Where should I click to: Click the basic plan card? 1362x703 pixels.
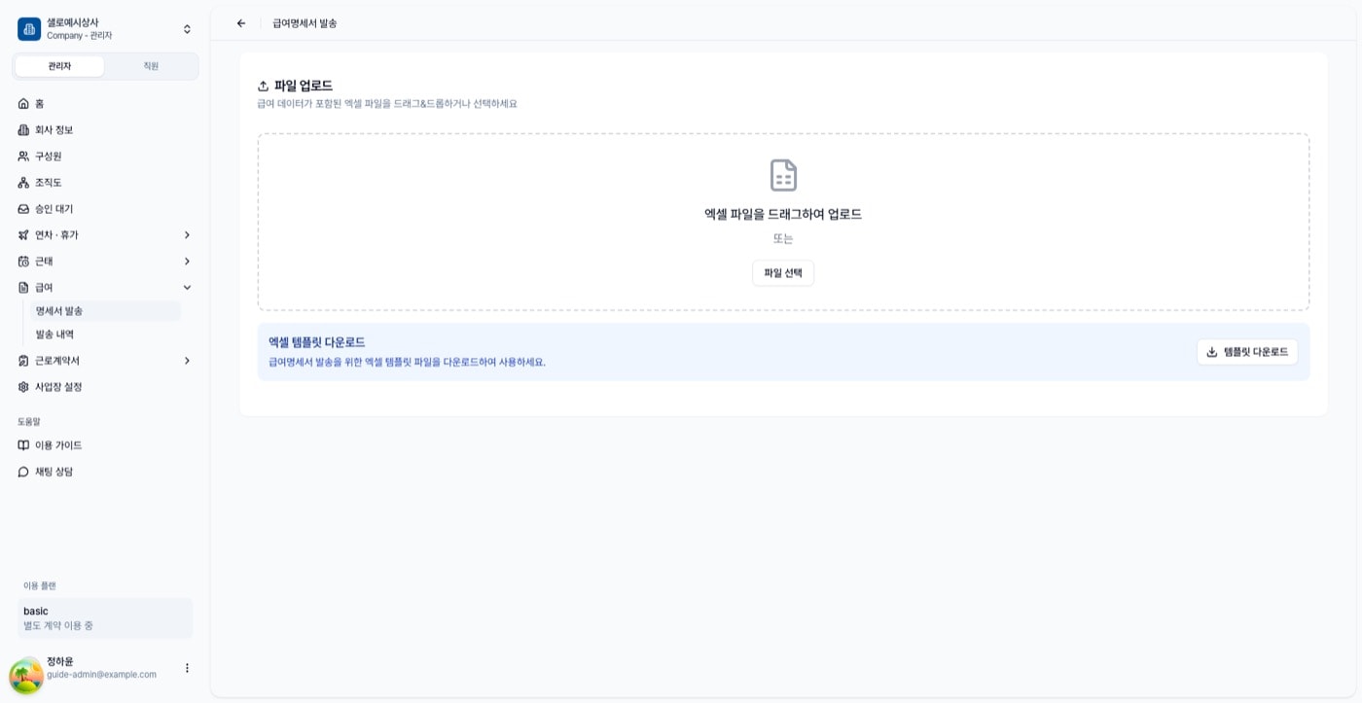coord(105,618)
